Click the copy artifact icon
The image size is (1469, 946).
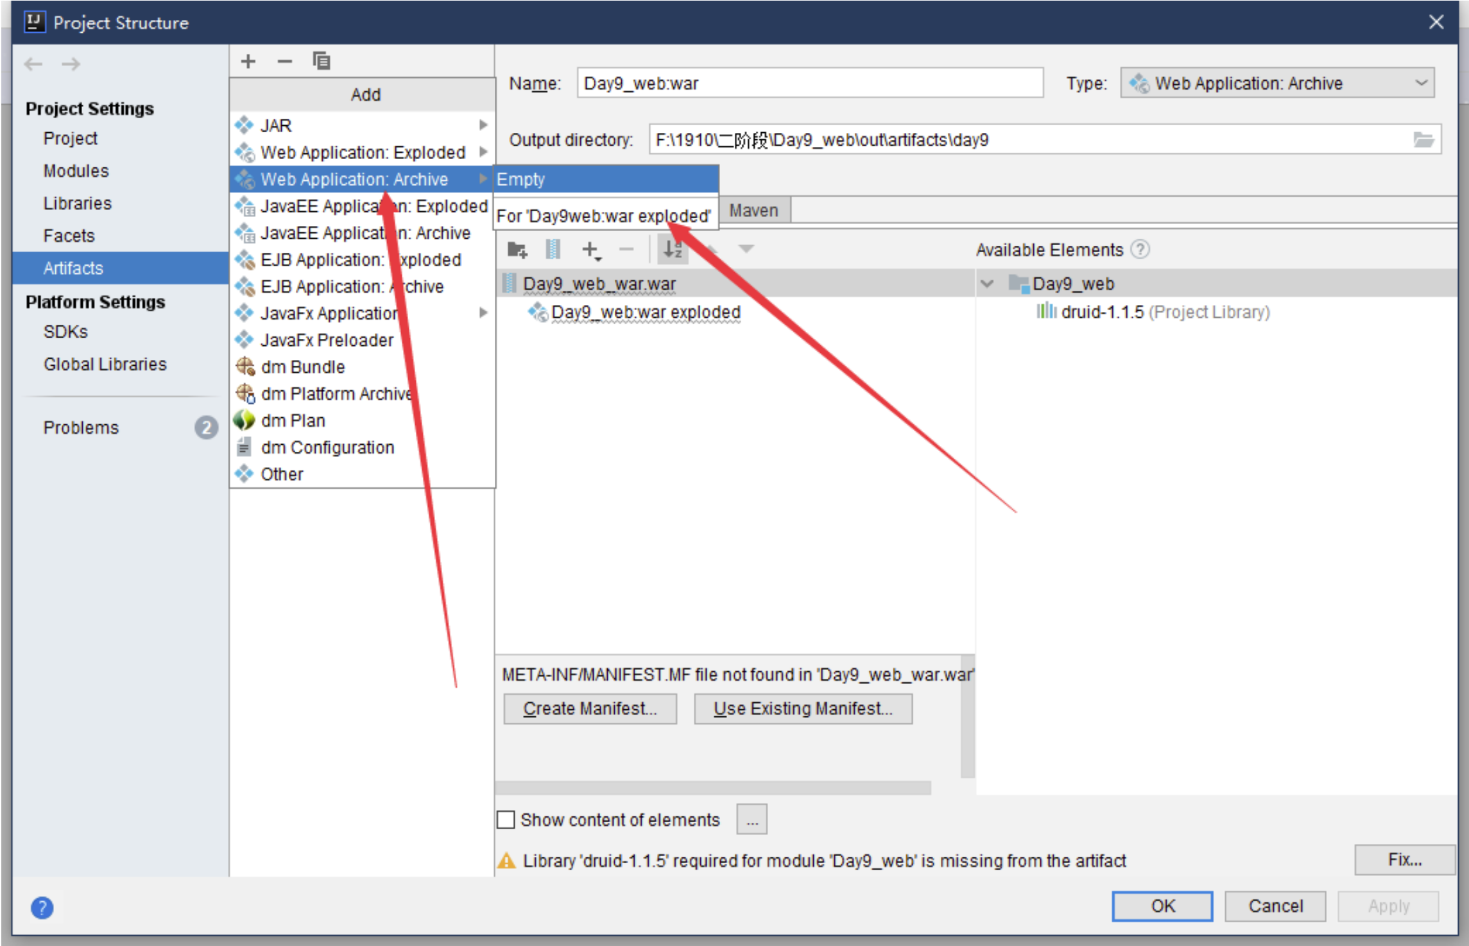click(321, 62)
